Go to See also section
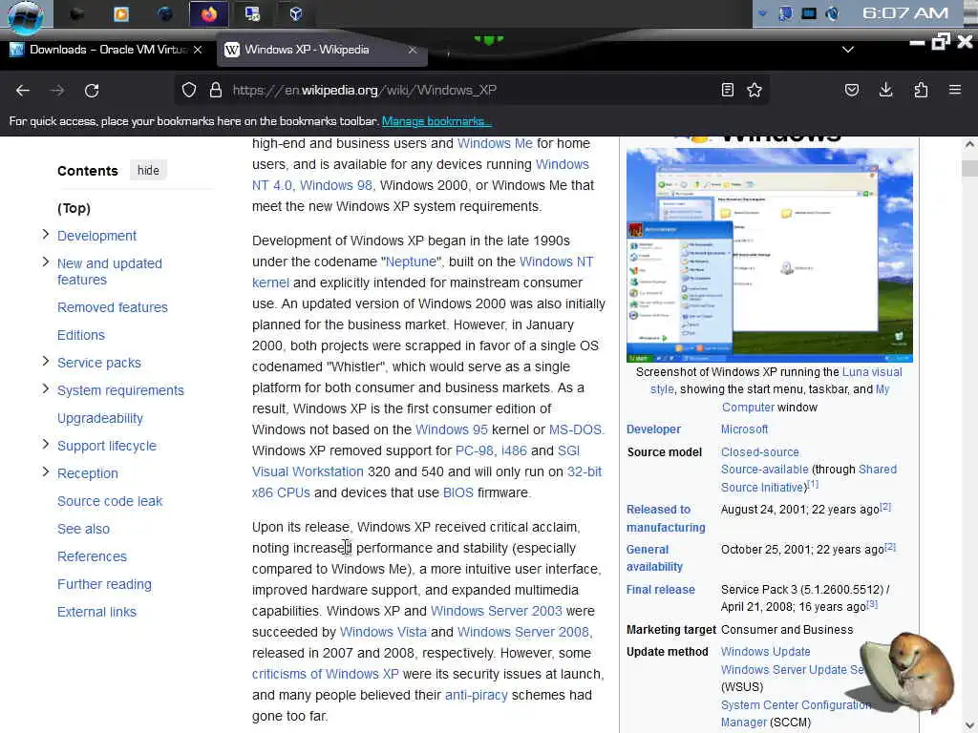 (84, 529)
